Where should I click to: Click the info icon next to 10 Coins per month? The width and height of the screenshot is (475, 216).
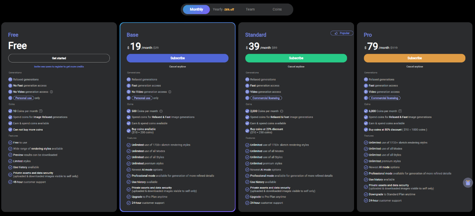coord(41,111)
